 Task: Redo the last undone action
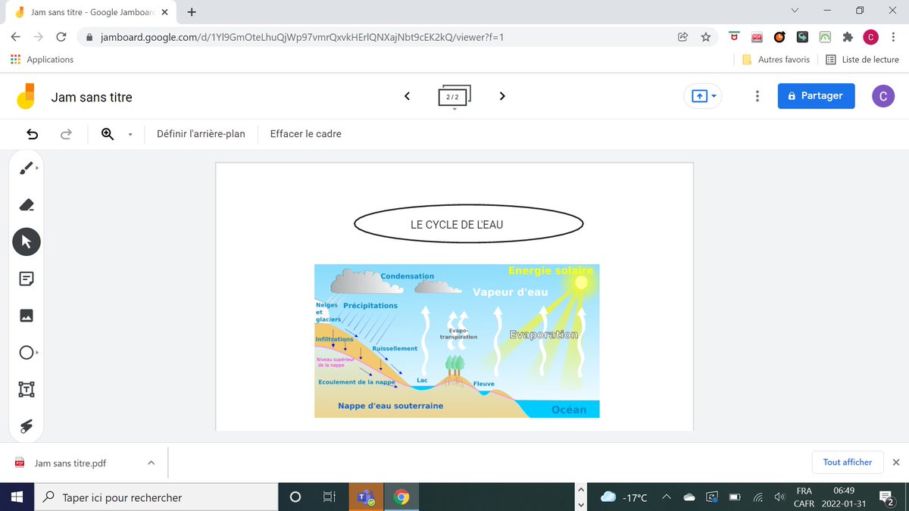pyautogui.click(x=66, y=134)
